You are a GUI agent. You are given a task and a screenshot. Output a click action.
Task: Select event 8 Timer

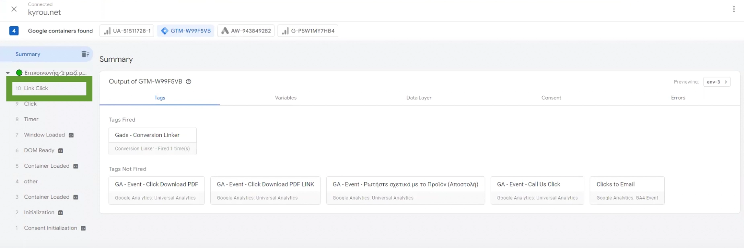tap(31, 119)
